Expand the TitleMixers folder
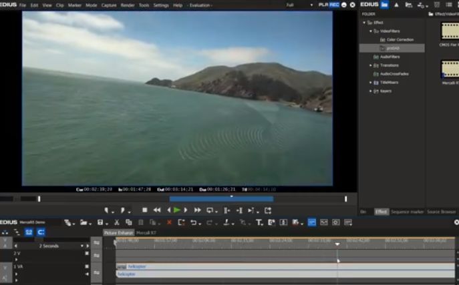 click(371, 83)
